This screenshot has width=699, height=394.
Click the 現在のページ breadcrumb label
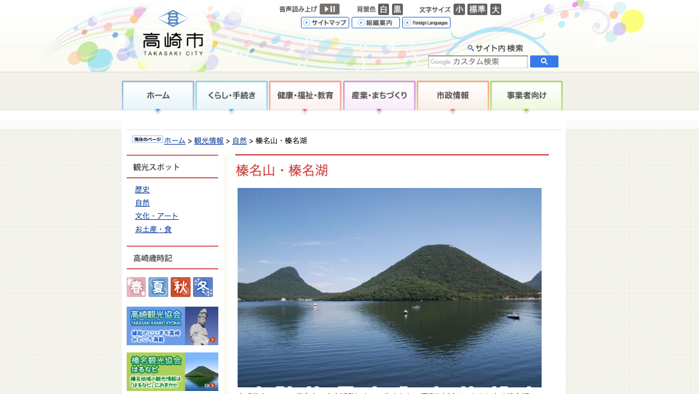pos(147,139)
